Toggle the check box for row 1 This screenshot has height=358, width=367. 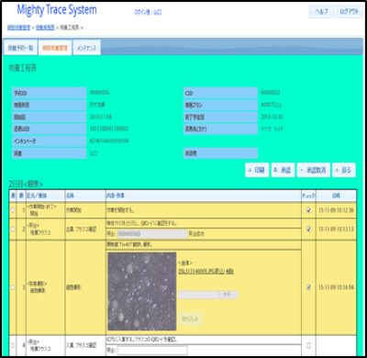click(308, 210)
